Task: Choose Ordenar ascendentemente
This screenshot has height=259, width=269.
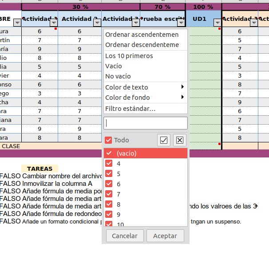Action: click(146, 35)
